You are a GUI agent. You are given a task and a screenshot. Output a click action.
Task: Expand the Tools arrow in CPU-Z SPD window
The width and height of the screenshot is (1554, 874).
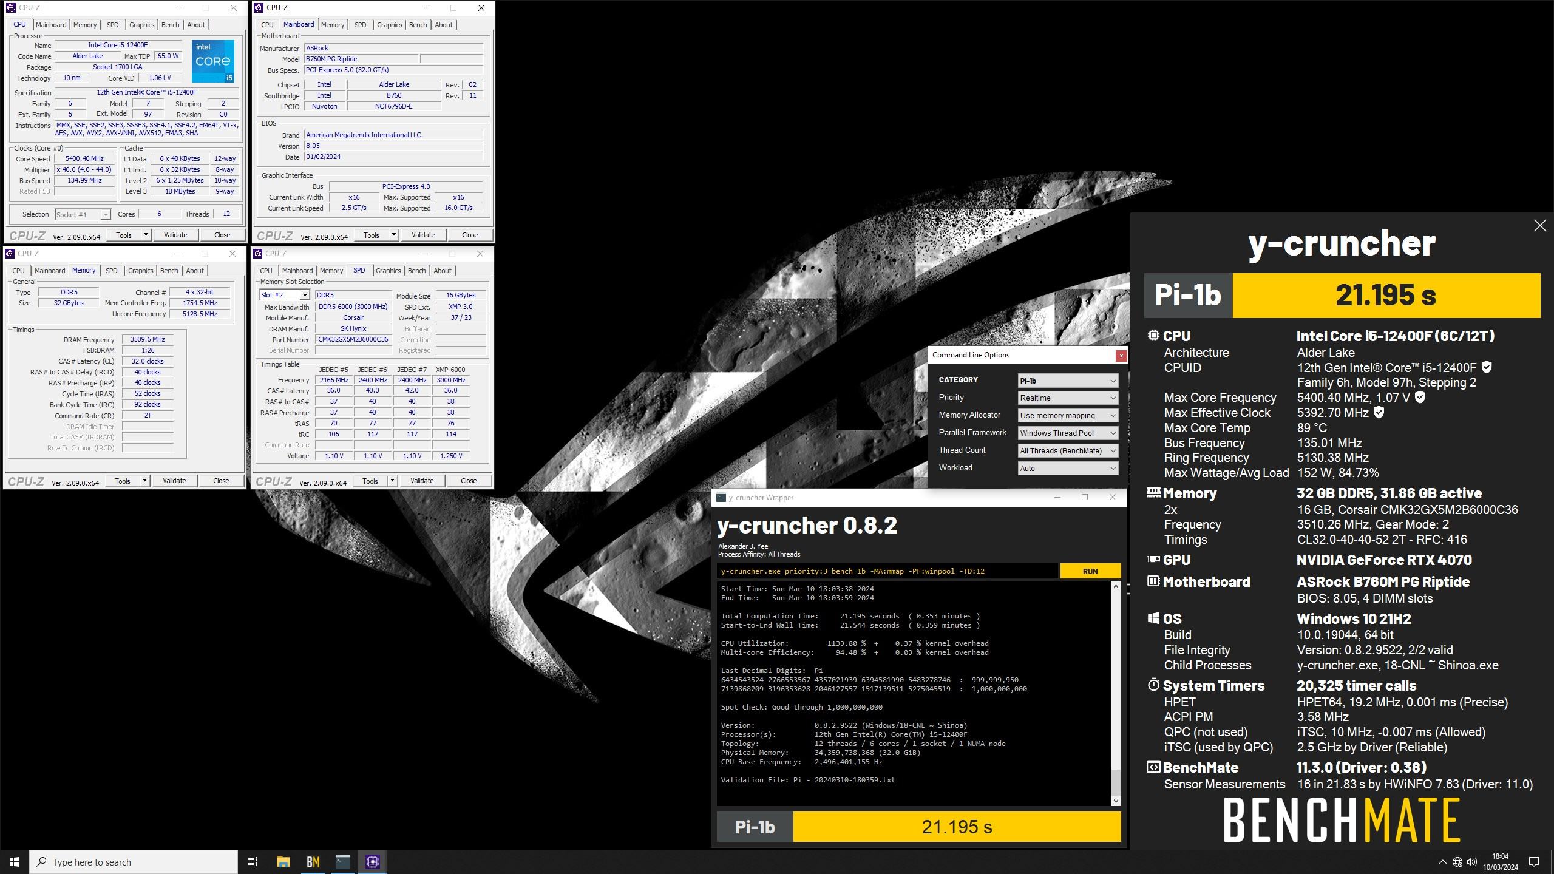[x=392, y=481]
